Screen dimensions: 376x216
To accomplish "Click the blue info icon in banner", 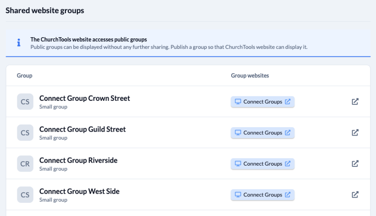I will coord(19,43).
